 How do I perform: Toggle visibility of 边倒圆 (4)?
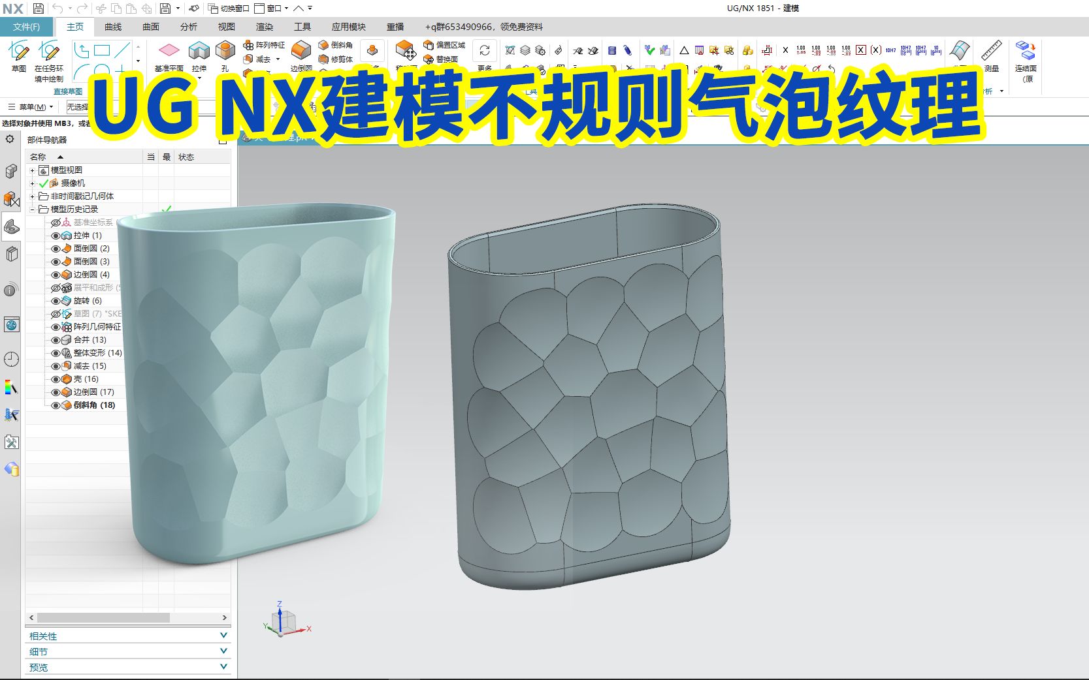(56, 275)
